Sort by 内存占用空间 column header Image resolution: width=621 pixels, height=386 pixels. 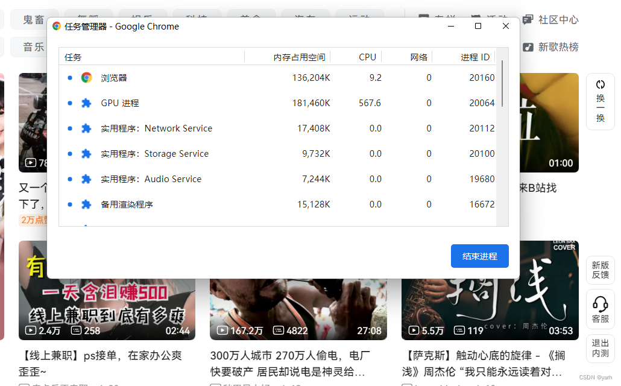tap(288, 57)
